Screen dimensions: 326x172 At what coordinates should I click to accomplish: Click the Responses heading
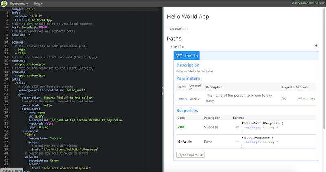click(x=187, y=111)
